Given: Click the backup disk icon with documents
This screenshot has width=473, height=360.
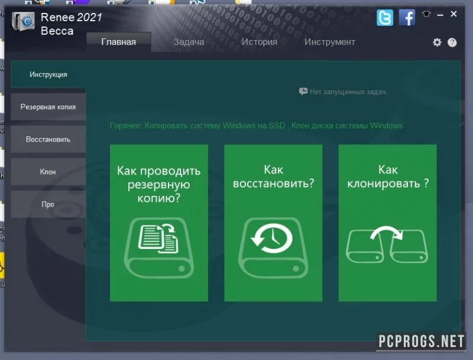Looking at the screenshot, I should pyautogui.click(x=158, y=248).
